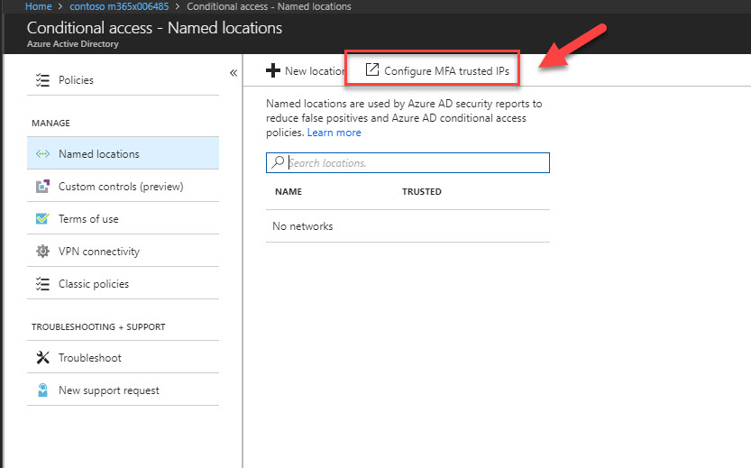Image resolution: width=751 pixels, height=468 pixels.
Task: Select VPN connectivity in the sidebar
Action: pos(124,251)
